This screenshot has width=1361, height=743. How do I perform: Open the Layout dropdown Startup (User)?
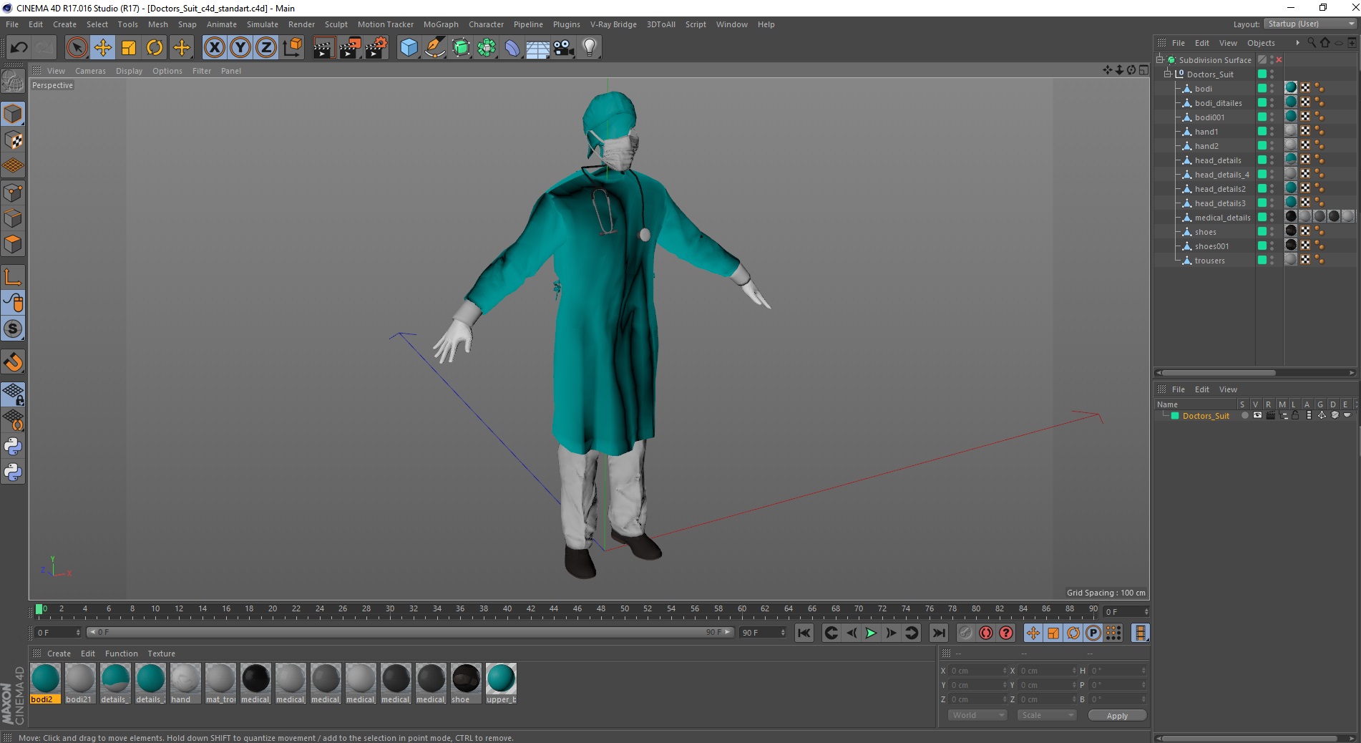click(1311, 24)
